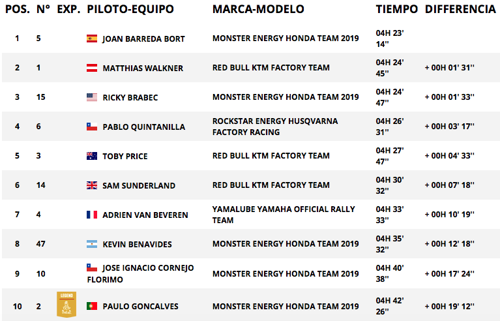The height and width of the screenshot is (321, 500).
Task: Click Rockstar Energy Husqvarna Factory Racing team
Action: coord(275,127)
